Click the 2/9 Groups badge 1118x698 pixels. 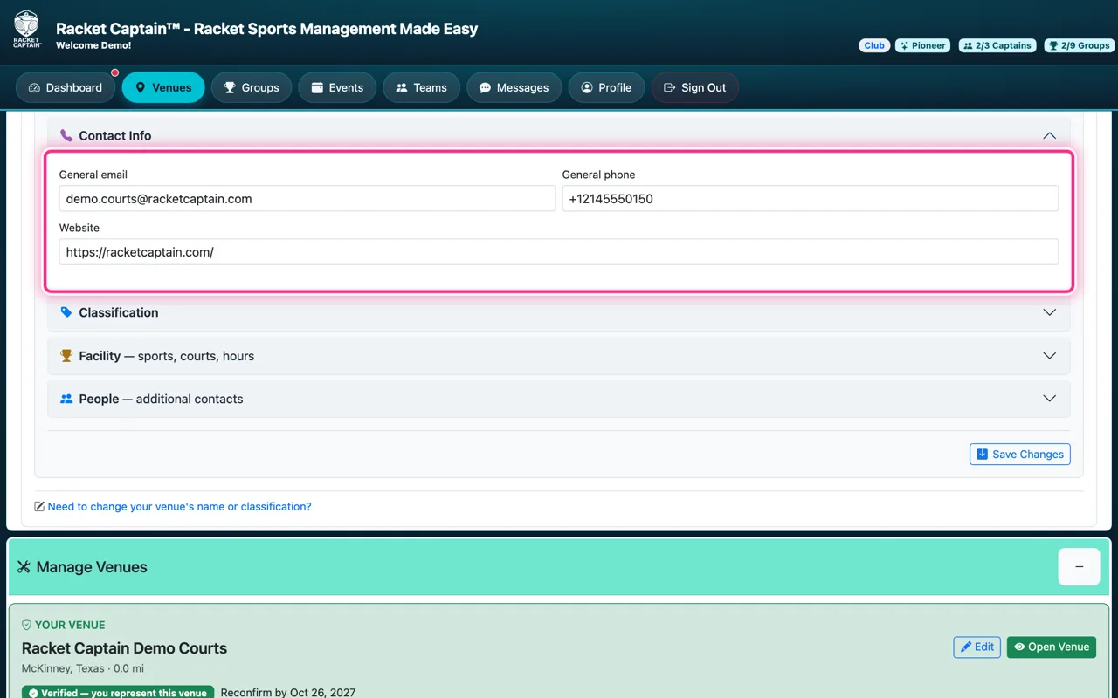click(x=1079, y=45)
